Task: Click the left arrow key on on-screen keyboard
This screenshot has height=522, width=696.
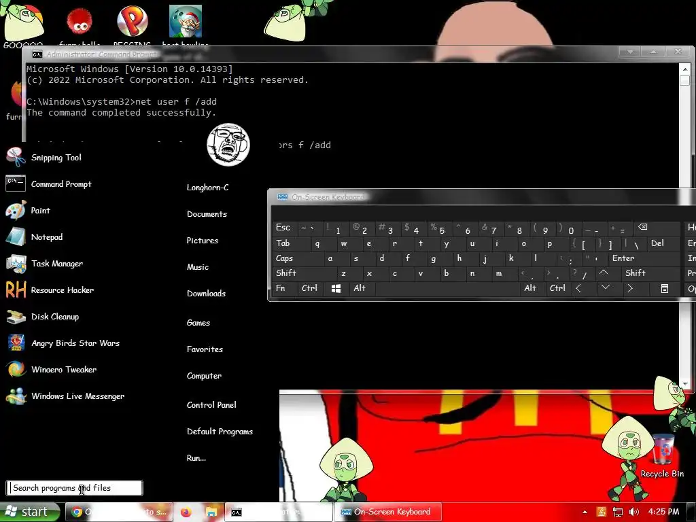Action: coord(578,288)
